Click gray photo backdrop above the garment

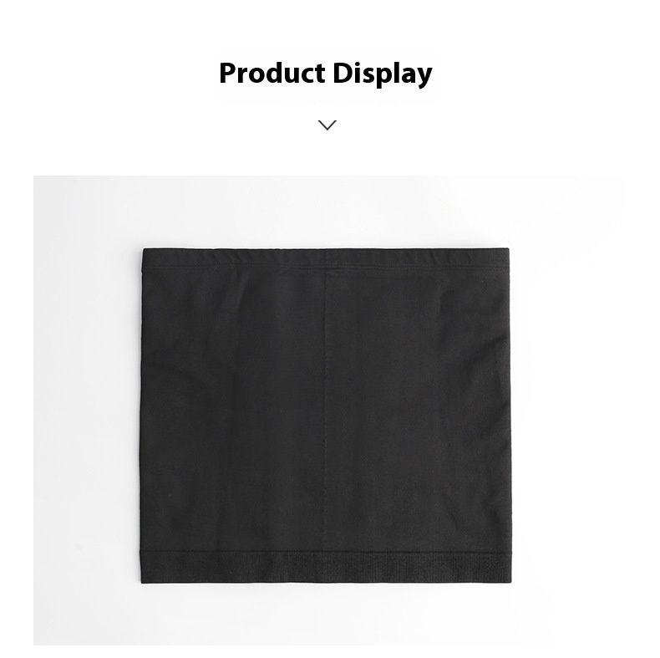[x=327, y=212]
